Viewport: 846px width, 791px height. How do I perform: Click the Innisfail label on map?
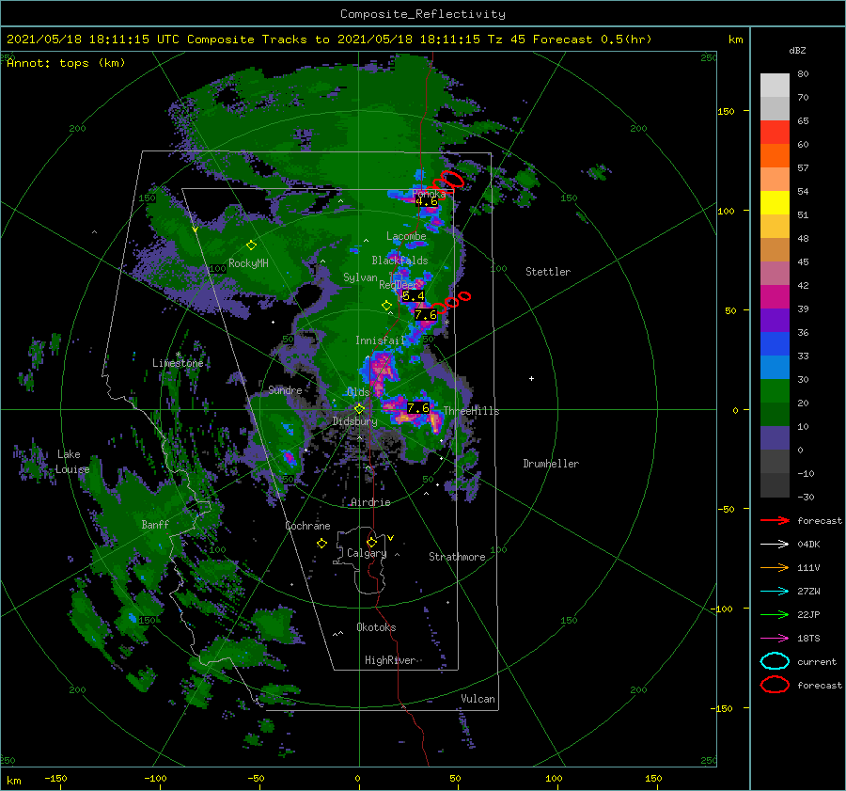(380, 340)
